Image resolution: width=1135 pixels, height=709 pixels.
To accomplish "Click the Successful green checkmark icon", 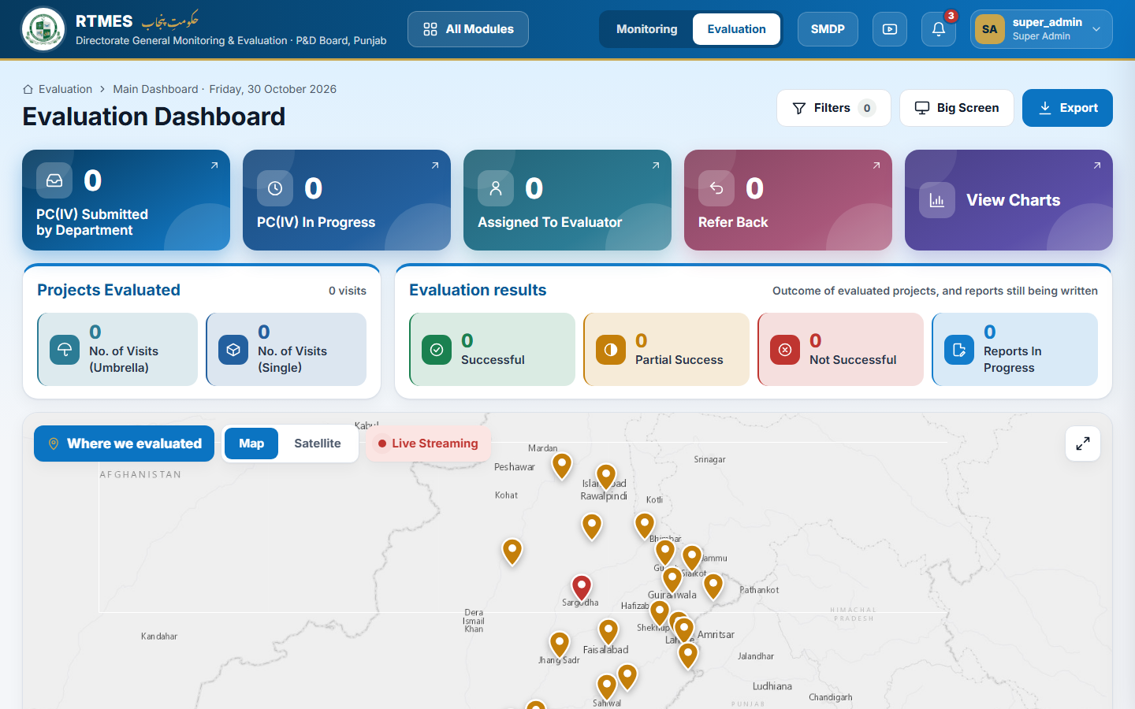I will 437,350.
